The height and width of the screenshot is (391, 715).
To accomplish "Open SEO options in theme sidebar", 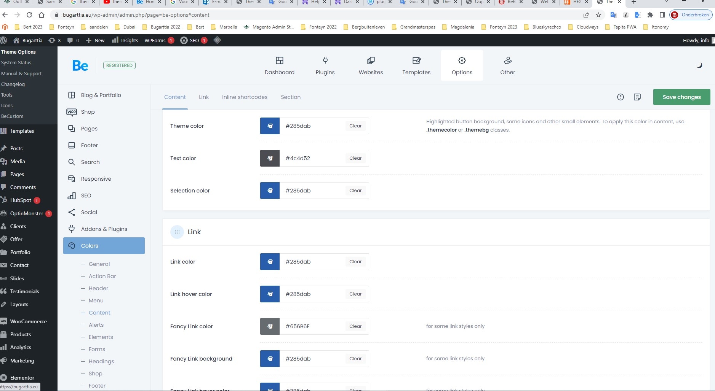I will tap(104, 195).
